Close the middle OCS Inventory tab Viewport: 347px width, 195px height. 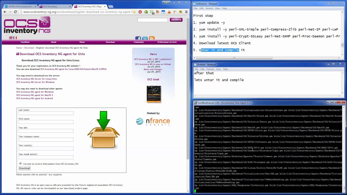pyautogui.click(x=70, y=6)
